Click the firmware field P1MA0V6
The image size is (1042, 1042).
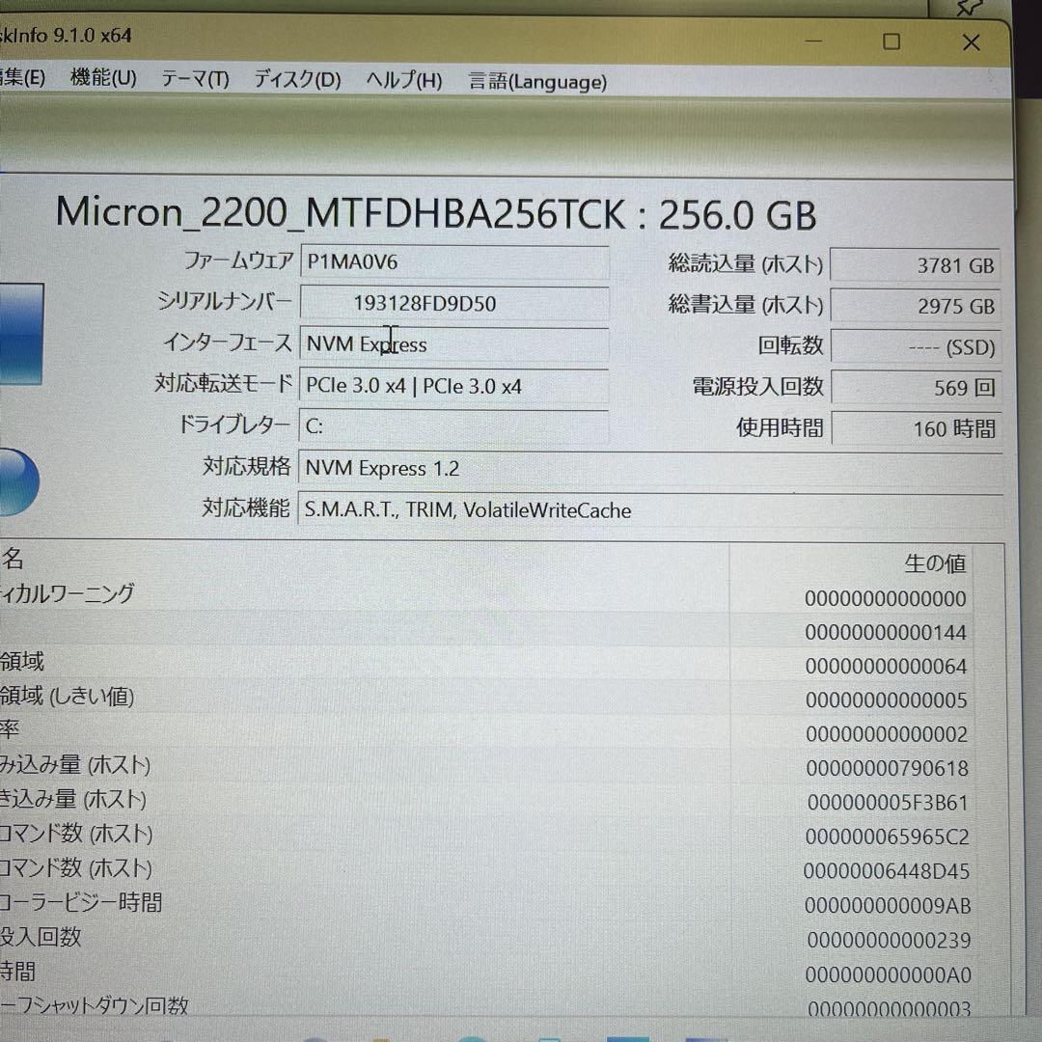coord(453,261)
